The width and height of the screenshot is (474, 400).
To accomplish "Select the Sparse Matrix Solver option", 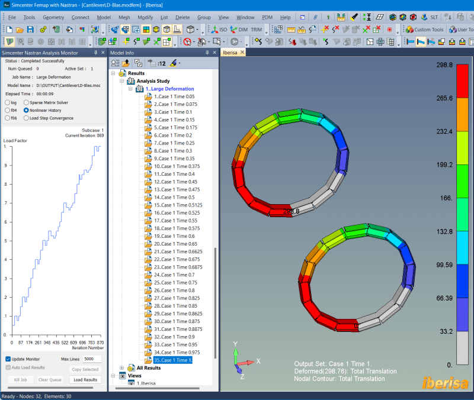I will (26, 102).
